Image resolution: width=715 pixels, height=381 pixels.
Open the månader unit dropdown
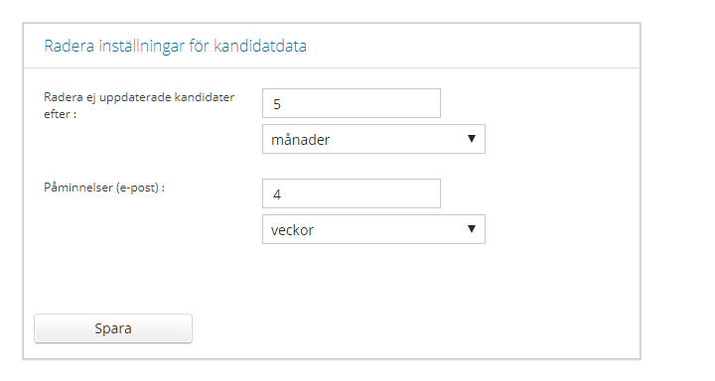(x=373, y=139)
